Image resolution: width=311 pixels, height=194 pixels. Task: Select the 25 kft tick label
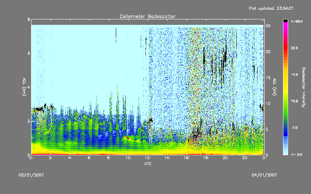point(268,26)
